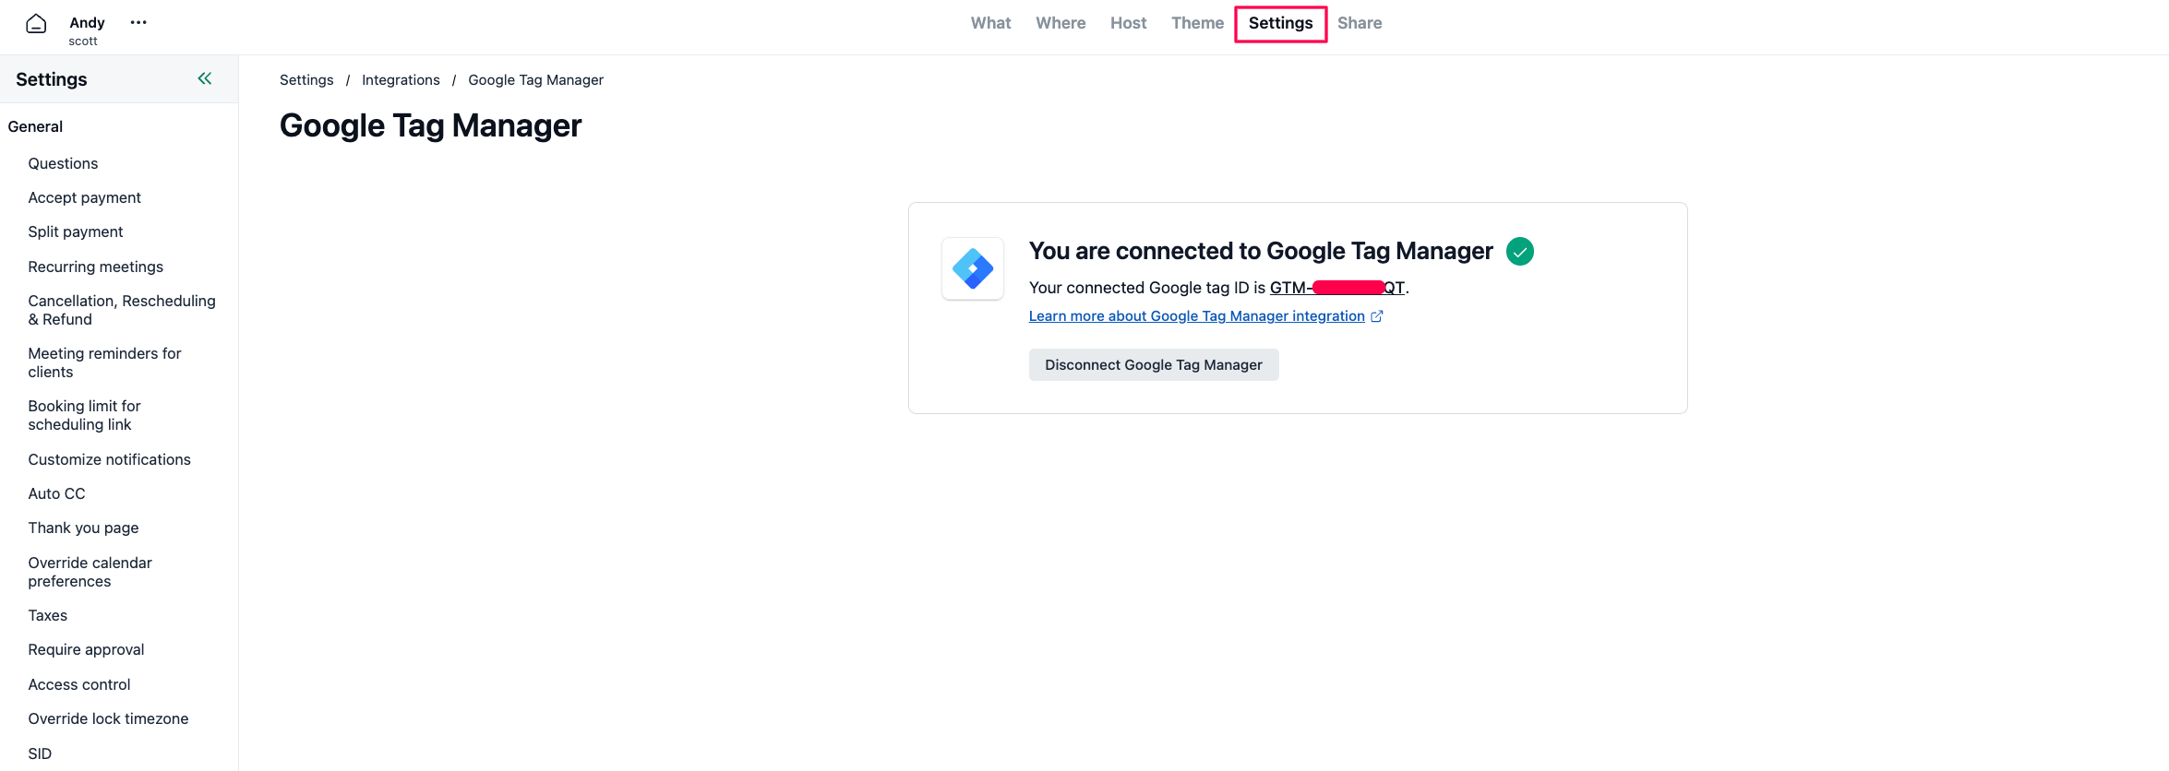Click Disconnect Google Tag Manager button
Viewport: 2169px width, 771px height.
point(1154,365)
